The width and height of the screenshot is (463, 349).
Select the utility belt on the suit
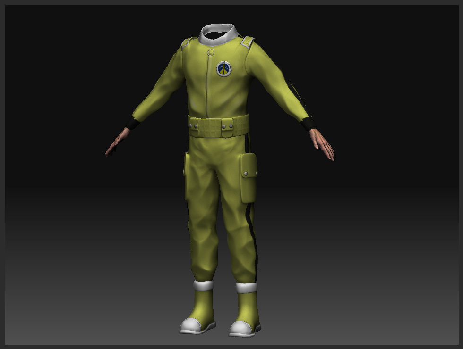point(218,127)
